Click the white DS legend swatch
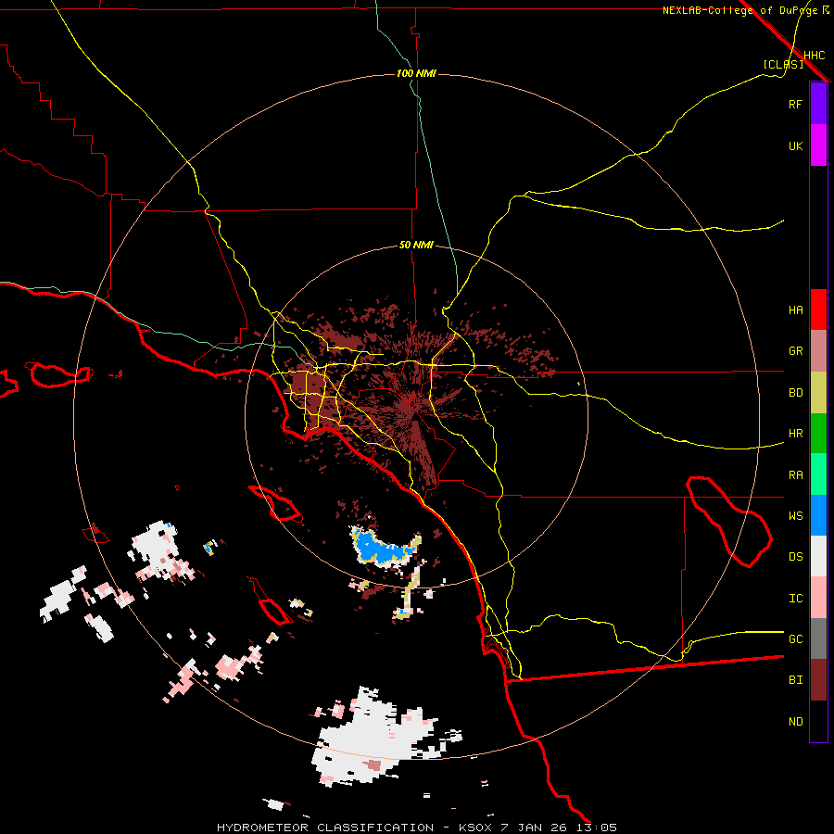Viewport: 834px width, 834px height. click(818, 556)
